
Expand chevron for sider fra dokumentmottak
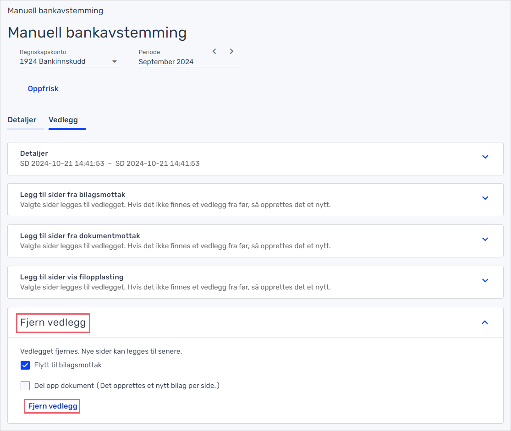tap(485, 240)
